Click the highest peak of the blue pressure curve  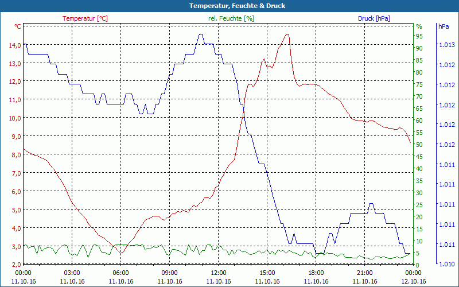pos(201,34)
